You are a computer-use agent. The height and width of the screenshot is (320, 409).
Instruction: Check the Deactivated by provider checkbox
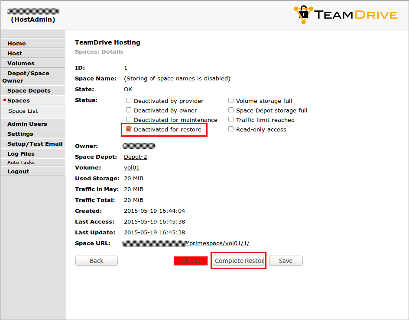pyautogui.click(x=129, y=101)
